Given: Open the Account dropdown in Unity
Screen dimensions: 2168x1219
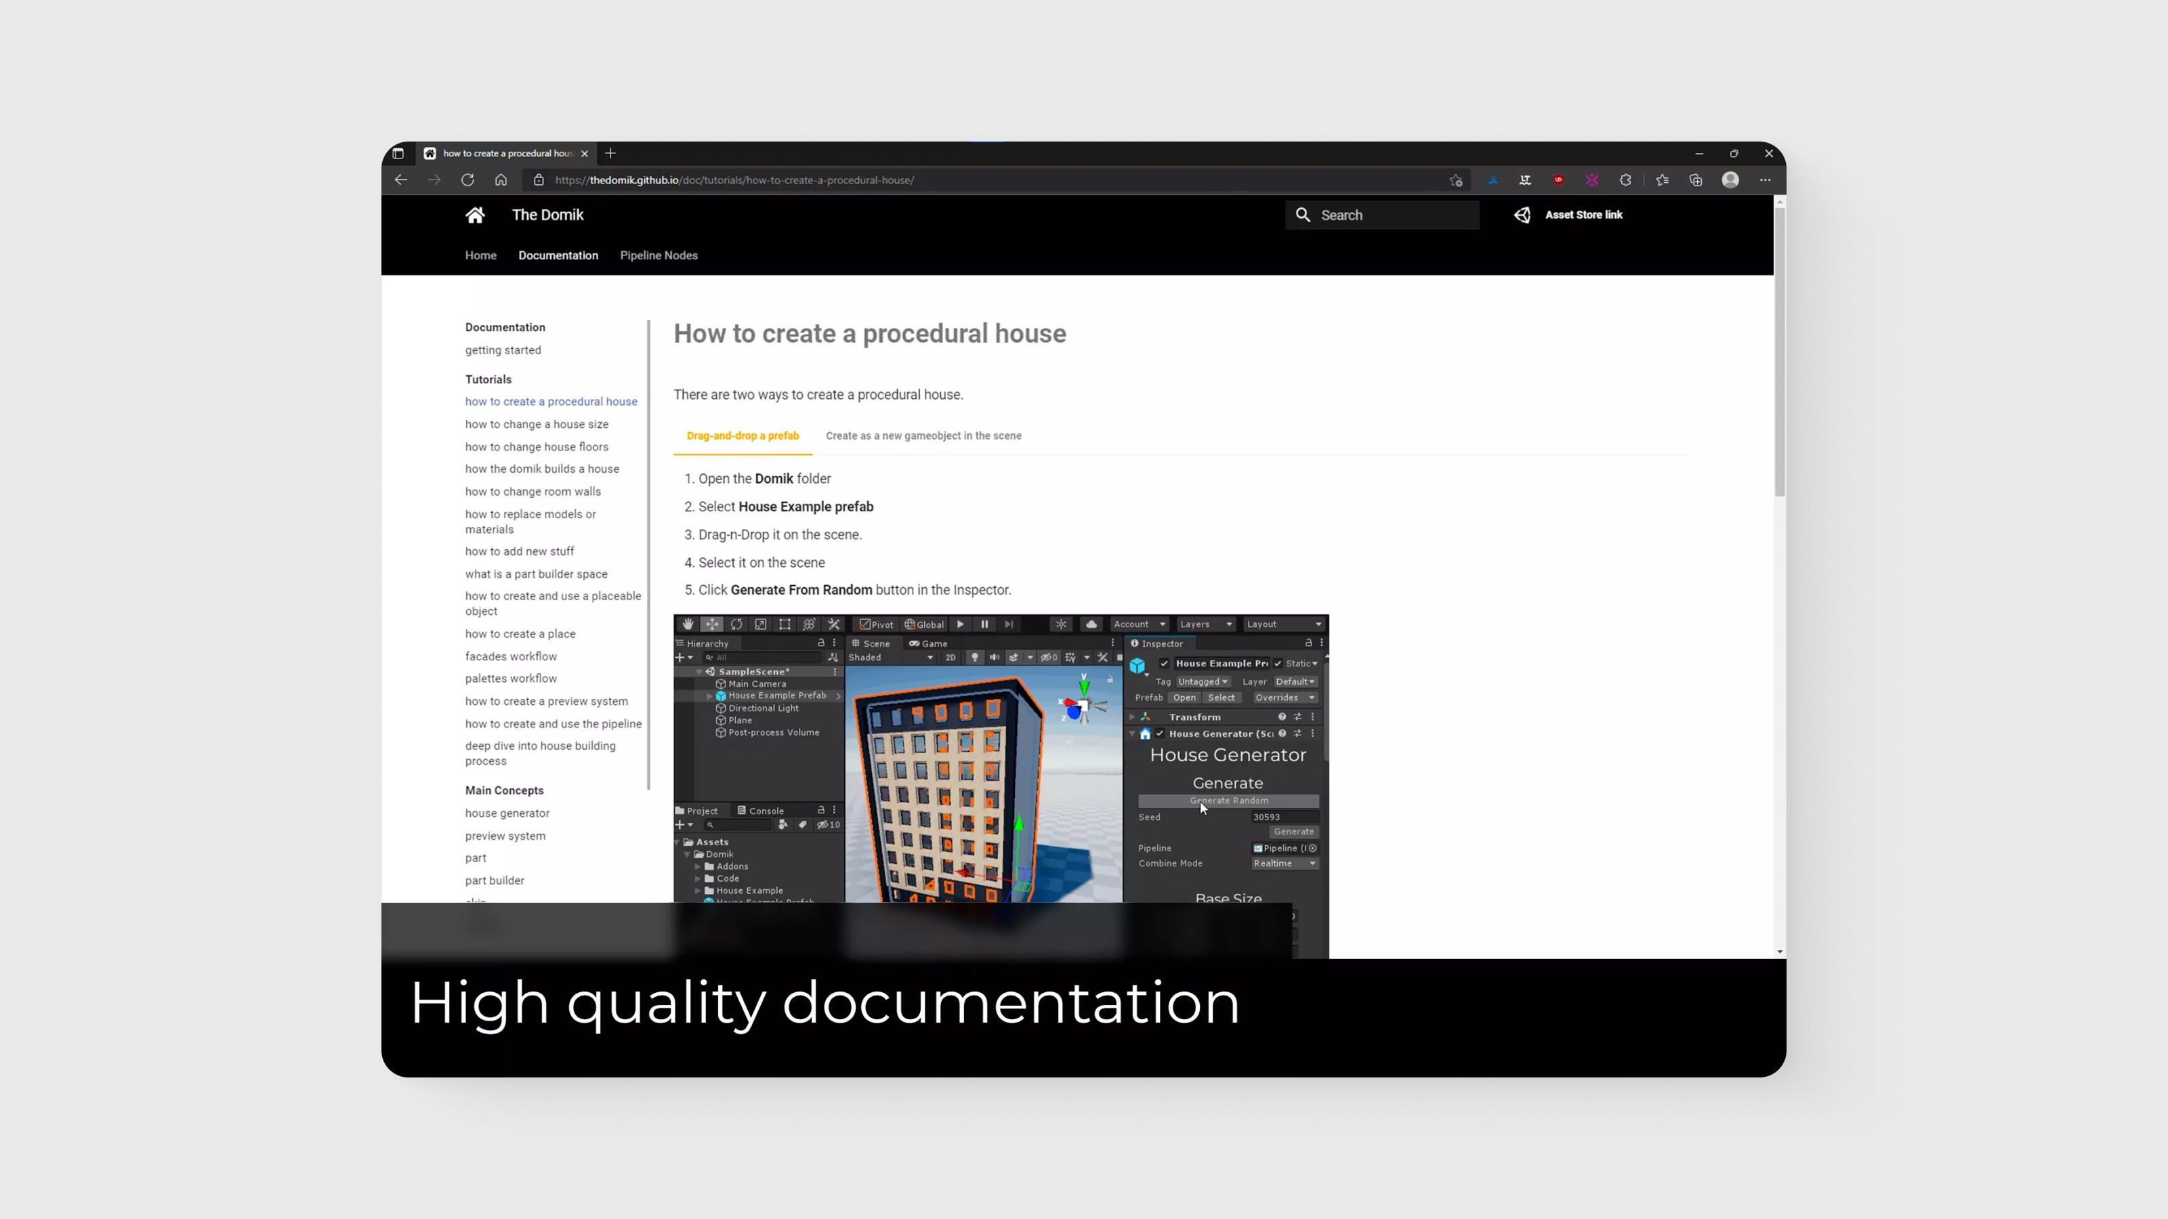Looking at the screenshot, I should tap(1140, 624).
